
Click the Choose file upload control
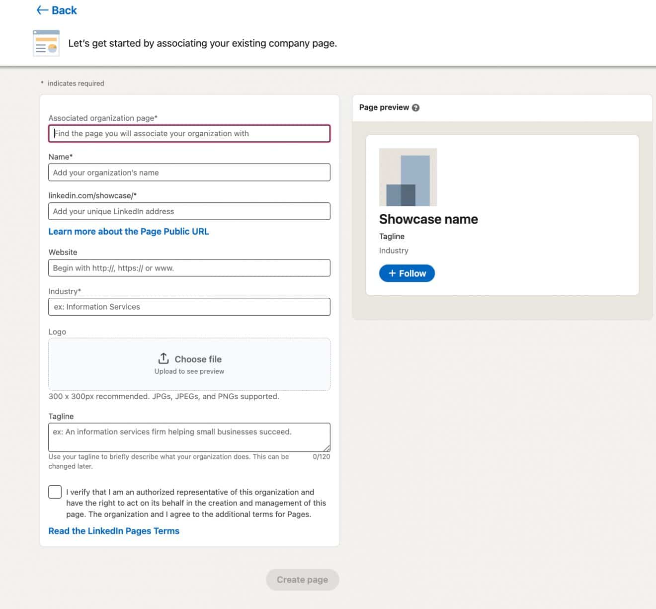click(189, 363)
